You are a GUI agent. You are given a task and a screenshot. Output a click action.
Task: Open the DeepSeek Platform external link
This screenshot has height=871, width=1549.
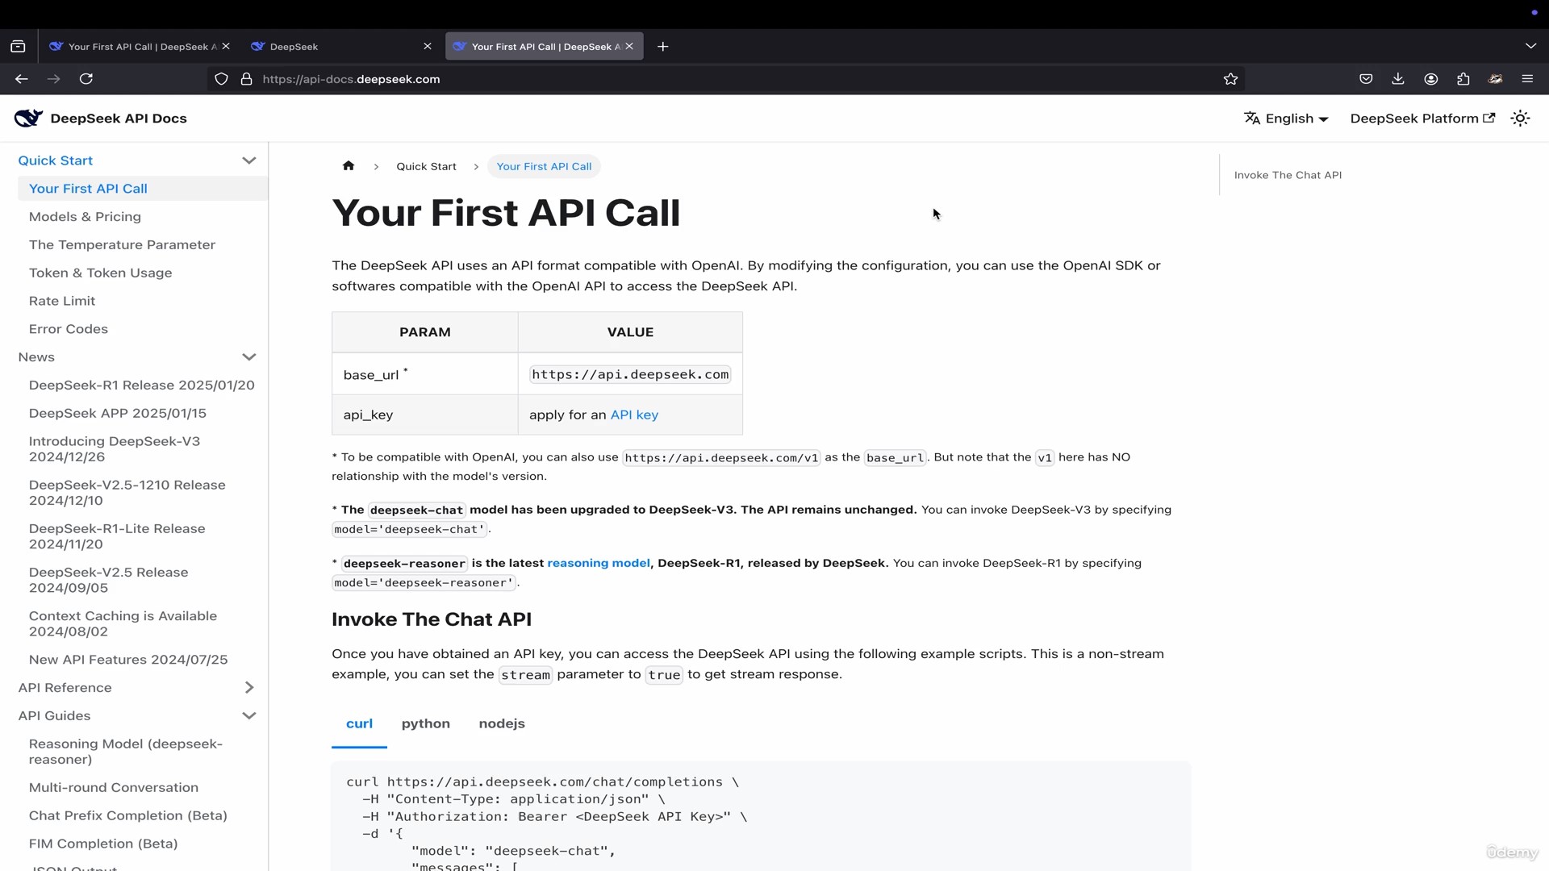(x=1422, y=119)
